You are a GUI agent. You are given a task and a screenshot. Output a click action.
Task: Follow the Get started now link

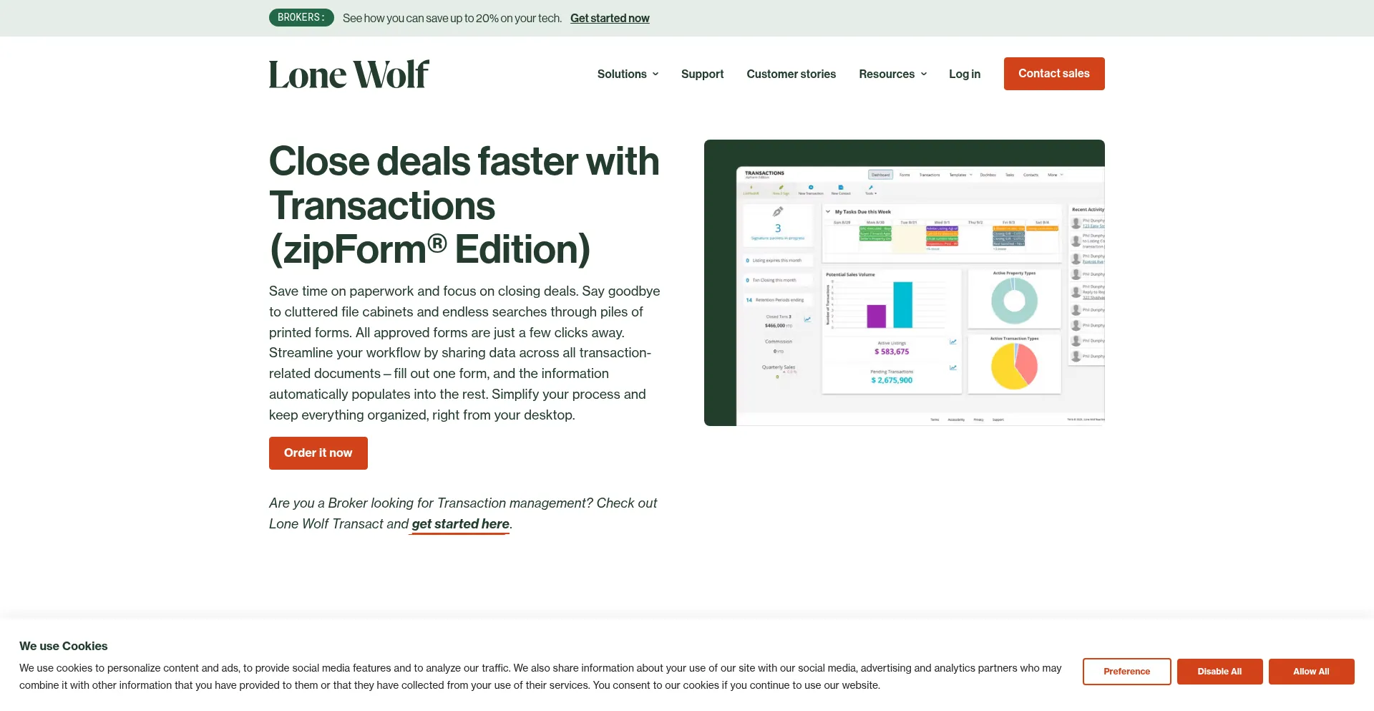point(610,18)
